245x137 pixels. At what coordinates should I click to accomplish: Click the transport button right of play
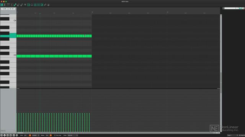point(8,135)
